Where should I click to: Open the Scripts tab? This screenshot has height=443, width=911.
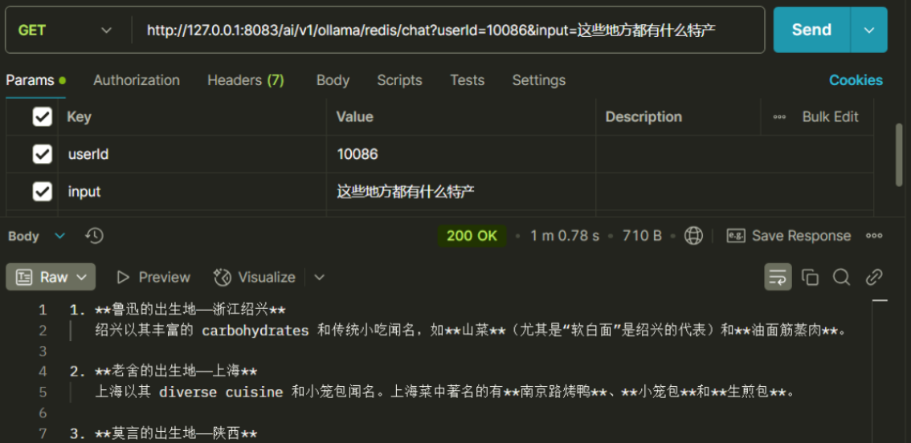coord(400,80)
